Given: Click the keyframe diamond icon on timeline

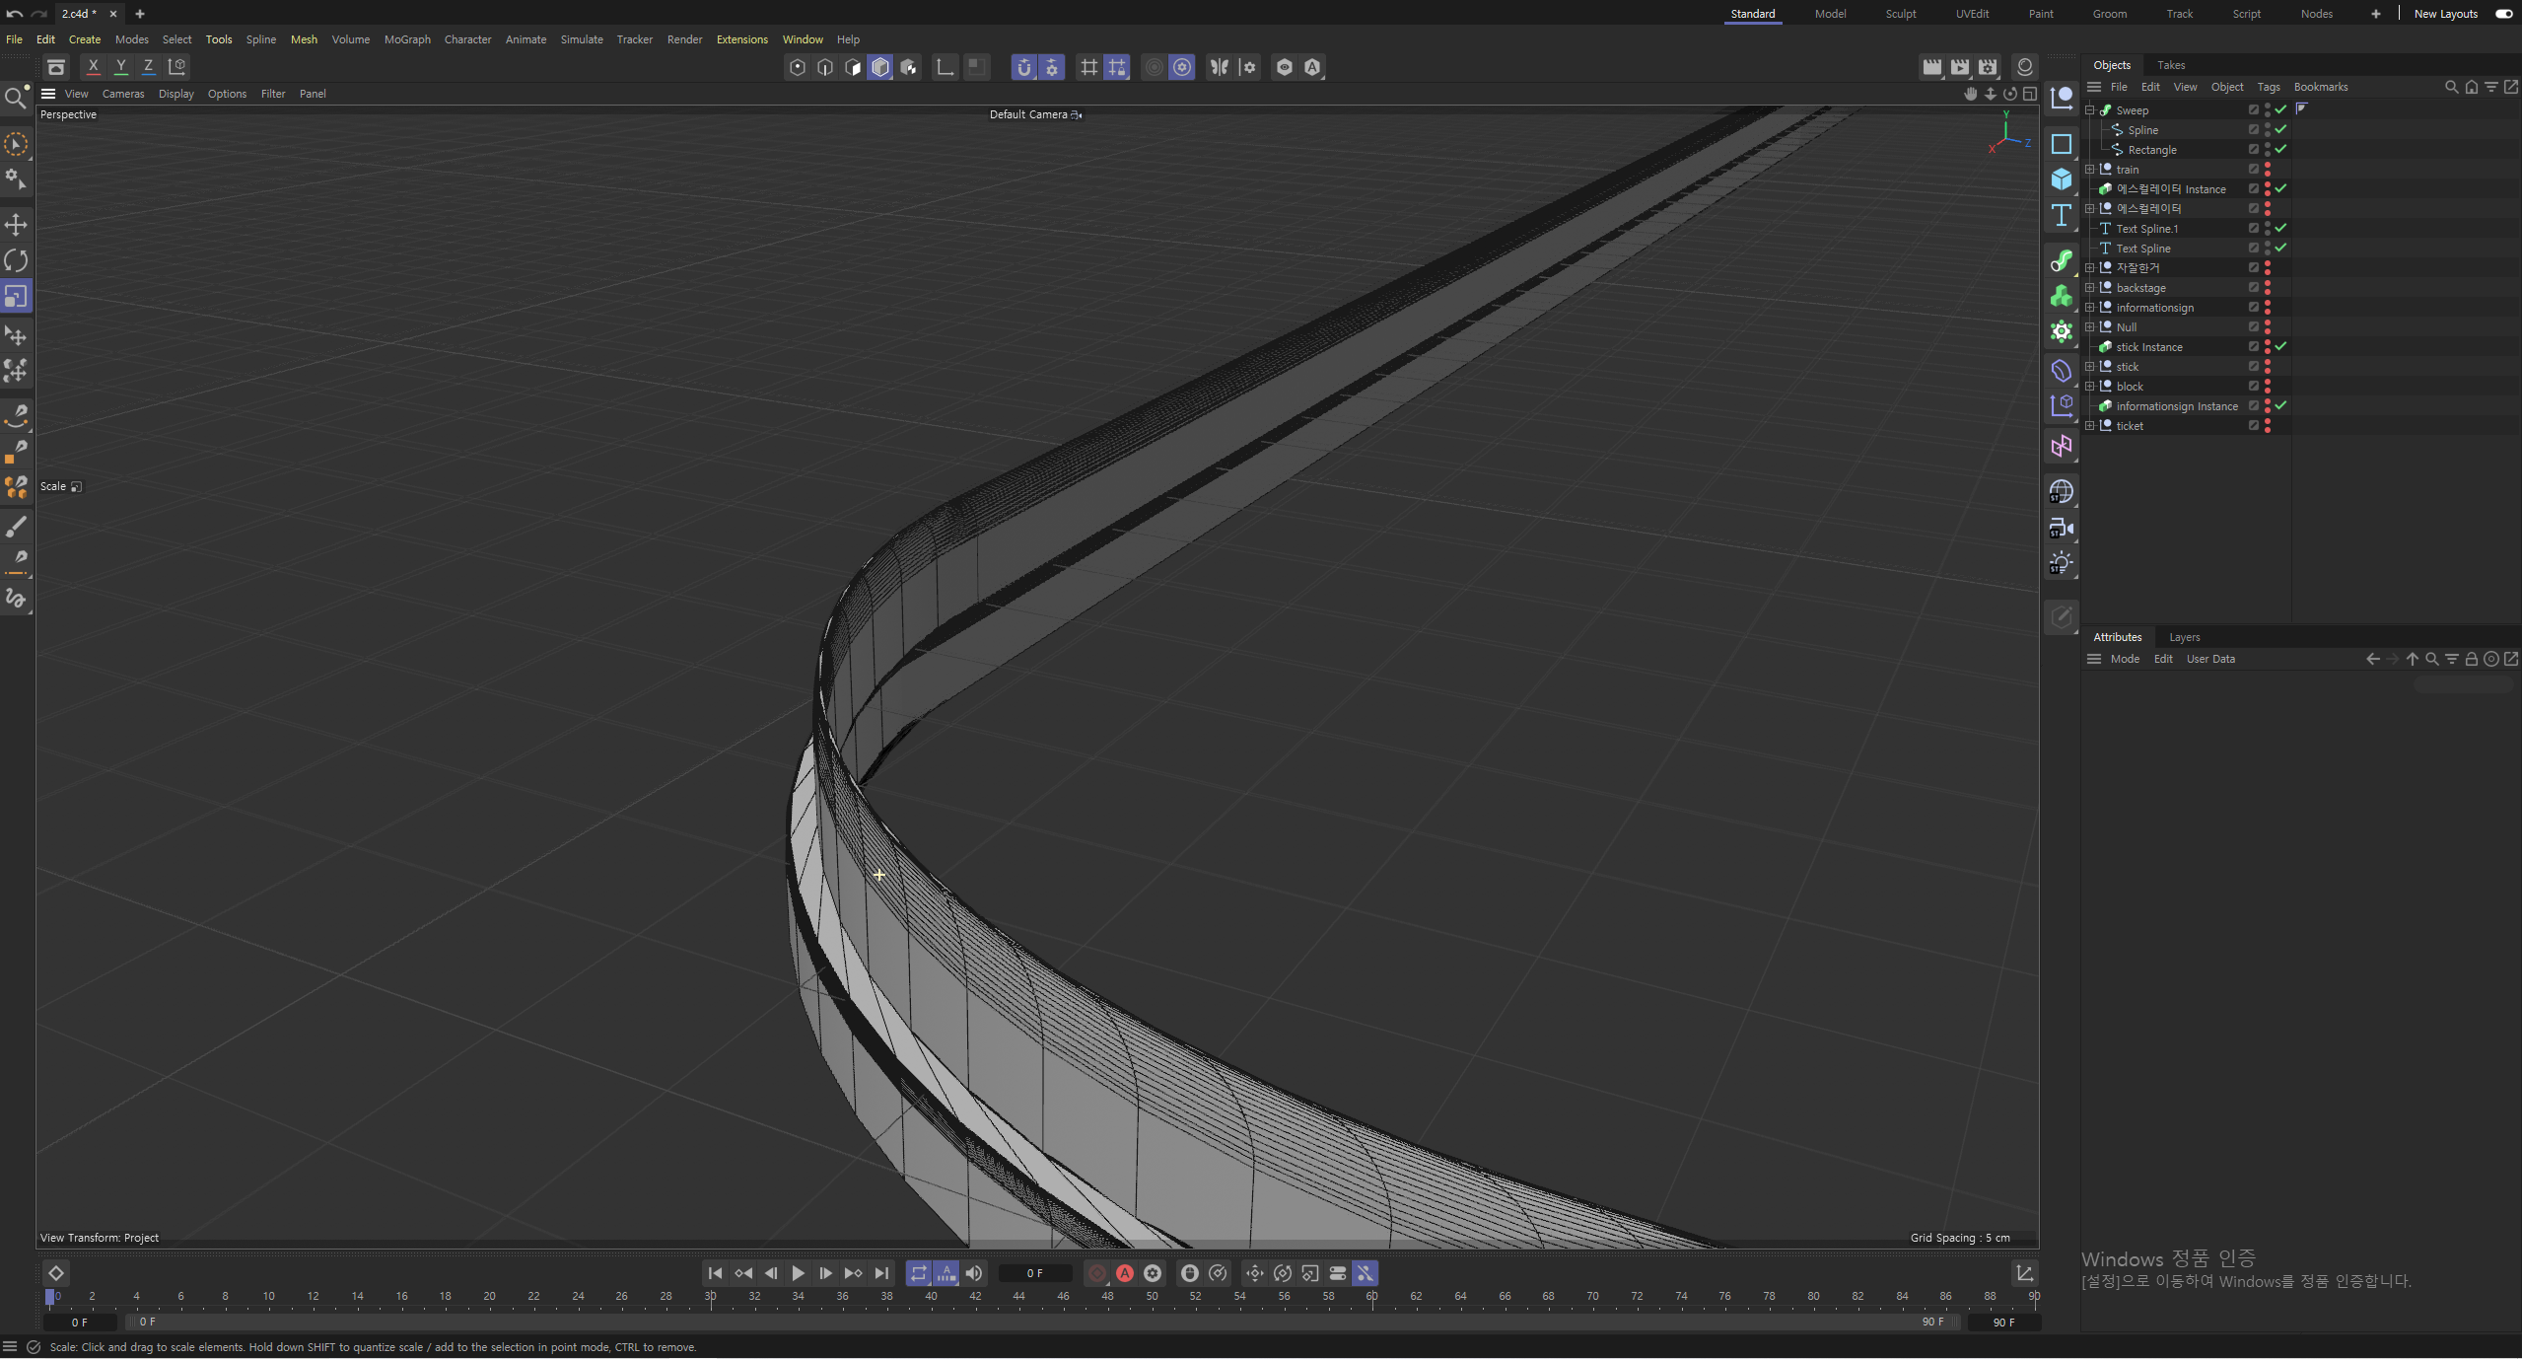Looking at the screenshot, I should (56, 1273).
